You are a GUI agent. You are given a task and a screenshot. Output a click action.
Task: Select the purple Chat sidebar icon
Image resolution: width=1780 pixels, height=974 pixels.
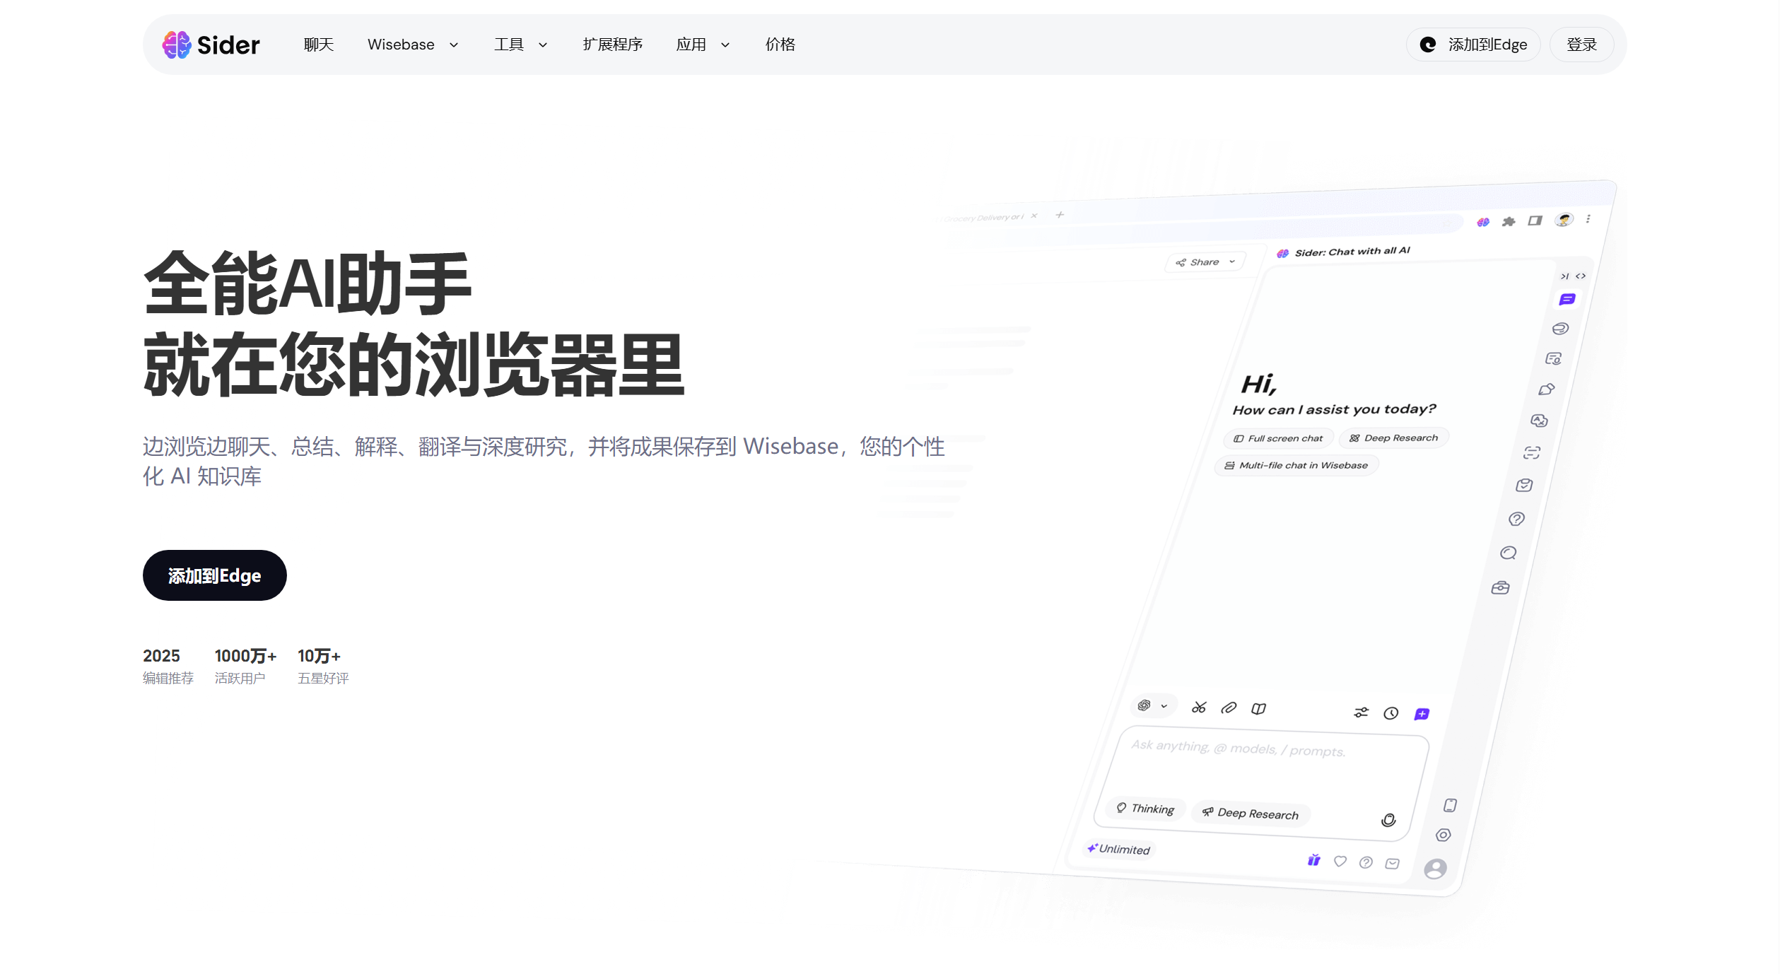pyautogui.click(x=1567, y=300)
